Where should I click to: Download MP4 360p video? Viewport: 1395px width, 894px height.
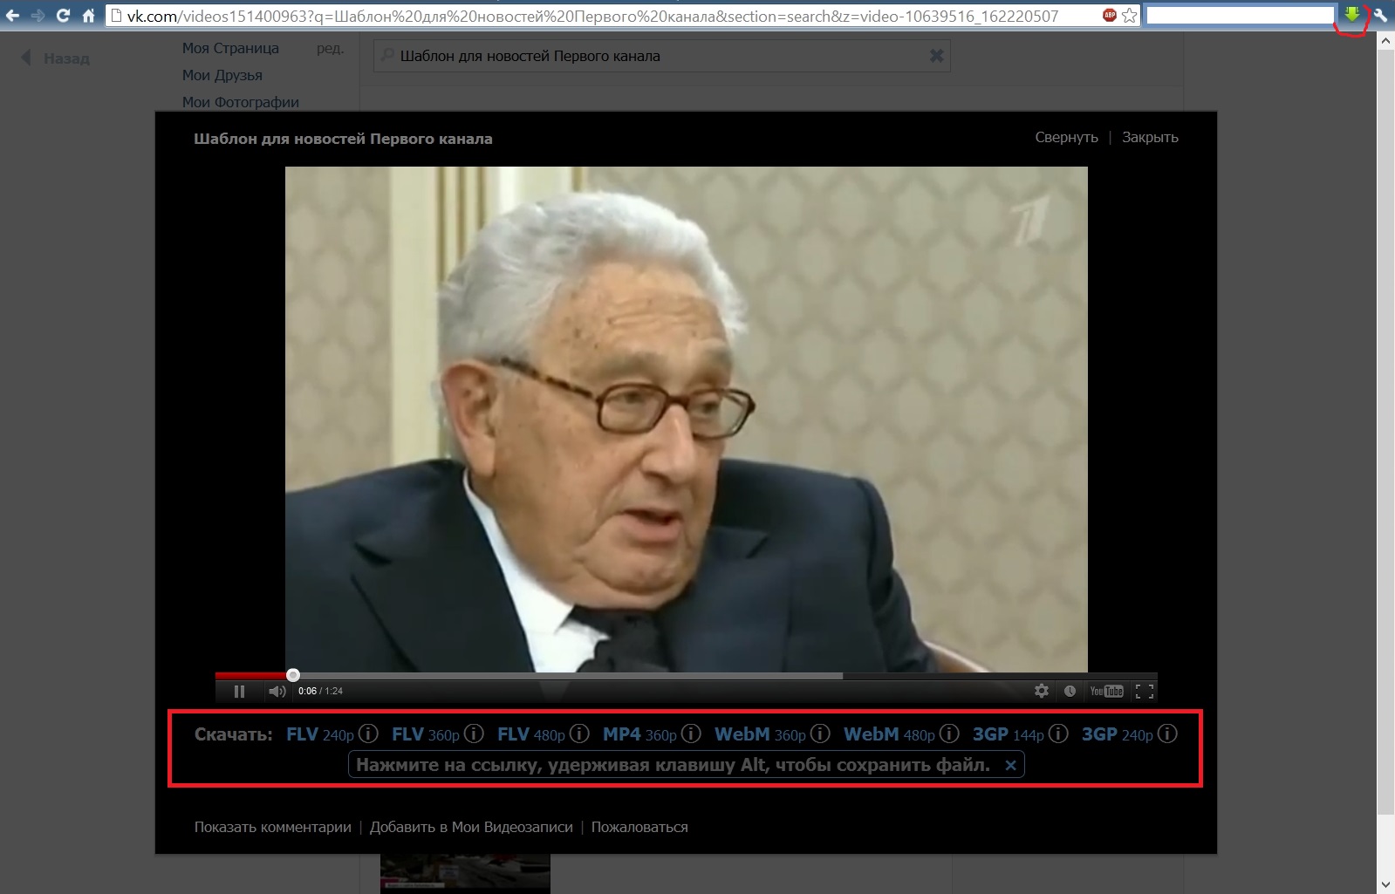639,734
